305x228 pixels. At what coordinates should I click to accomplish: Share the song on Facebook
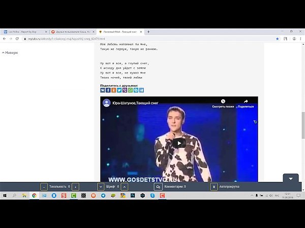click(x=108, y=90)
